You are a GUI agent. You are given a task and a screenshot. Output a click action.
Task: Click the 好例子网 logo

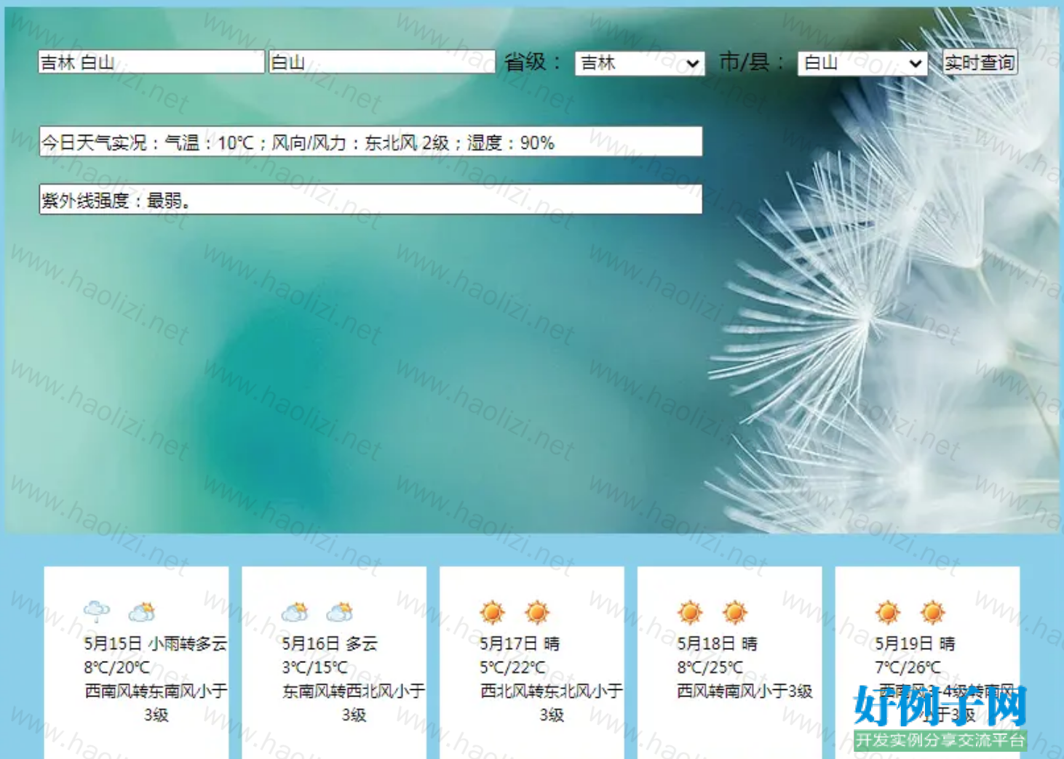coord(940,717)
